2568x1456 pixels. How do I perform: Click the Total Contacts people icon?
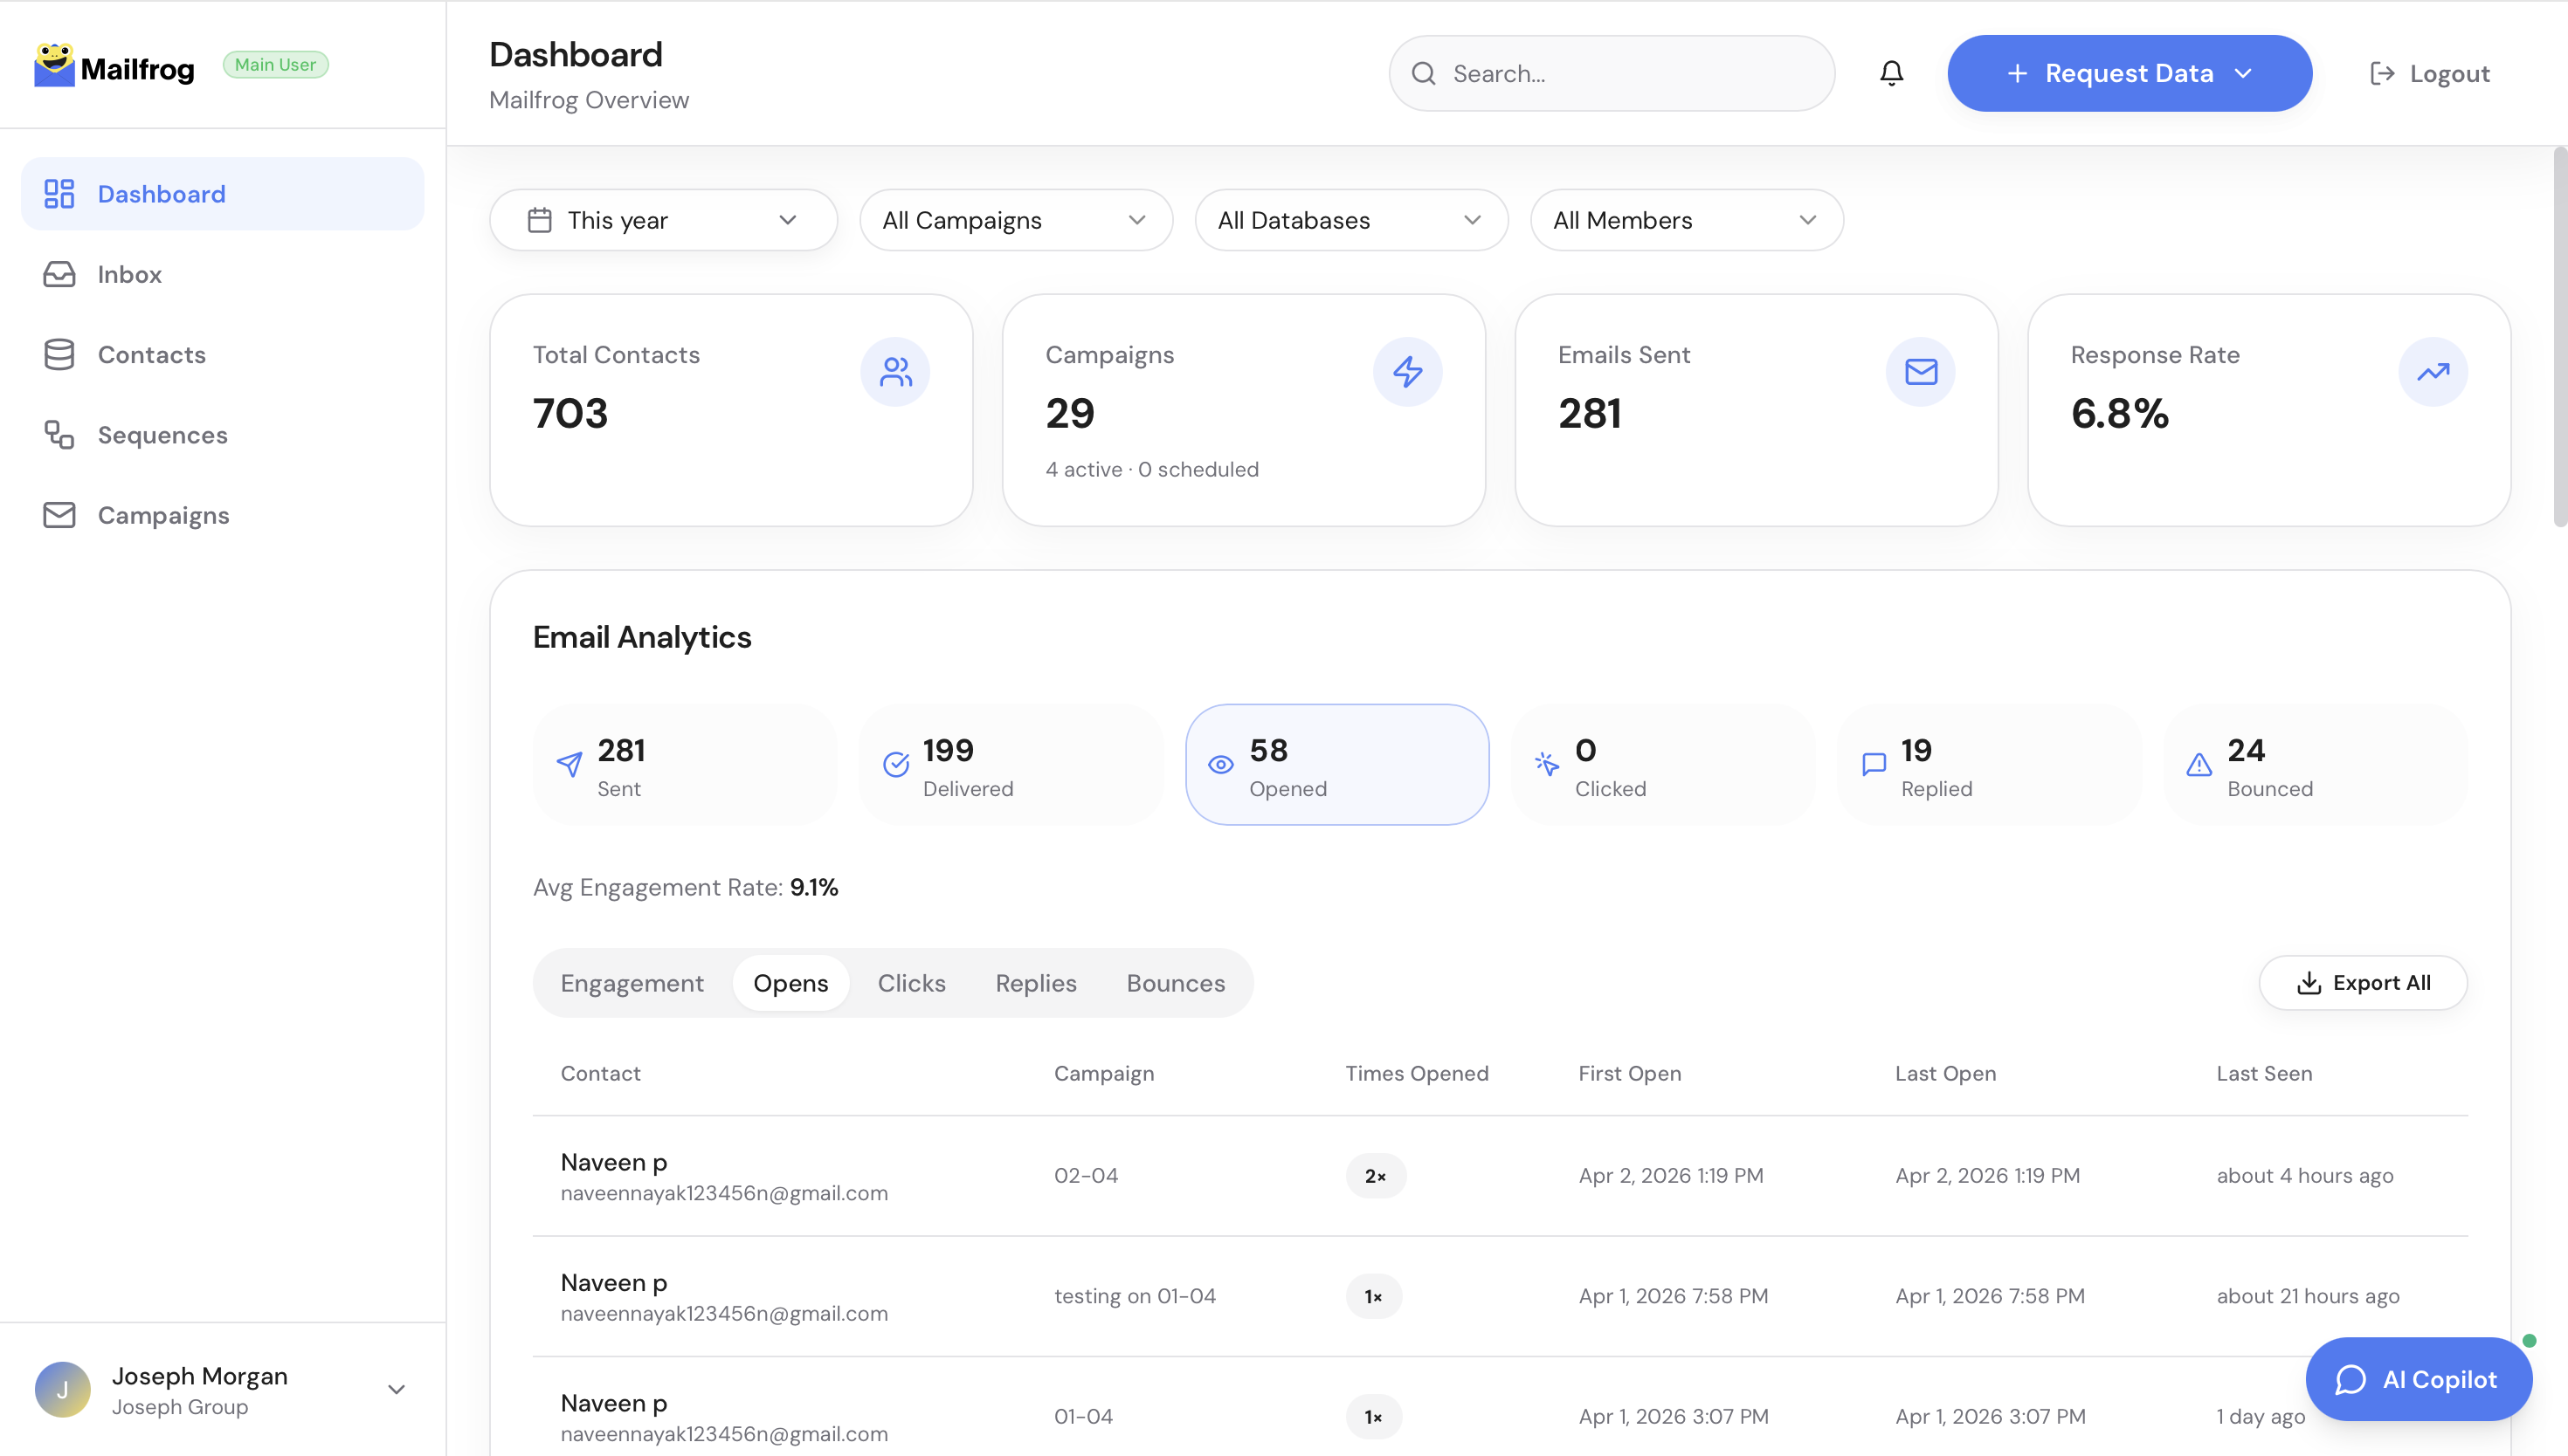894,372
